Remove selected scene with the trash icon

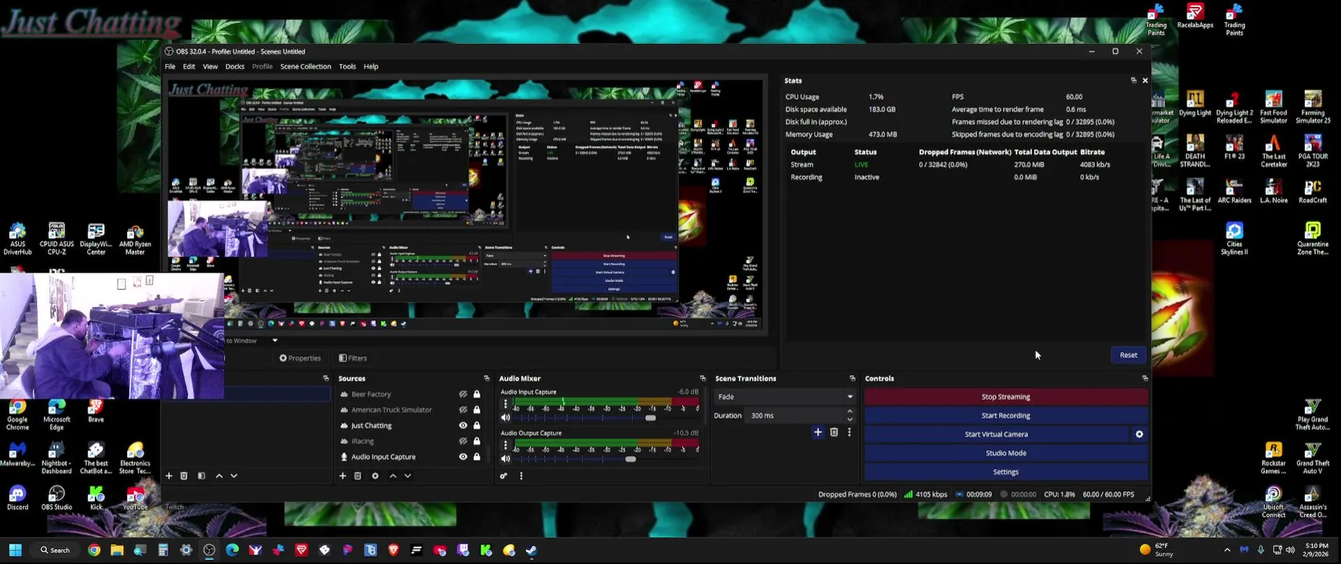click(x=184, y=475)
